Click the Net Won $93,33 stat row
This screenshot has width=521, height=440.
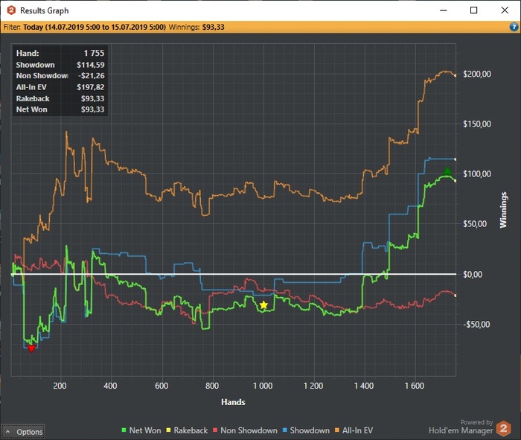tap(60, 109)
